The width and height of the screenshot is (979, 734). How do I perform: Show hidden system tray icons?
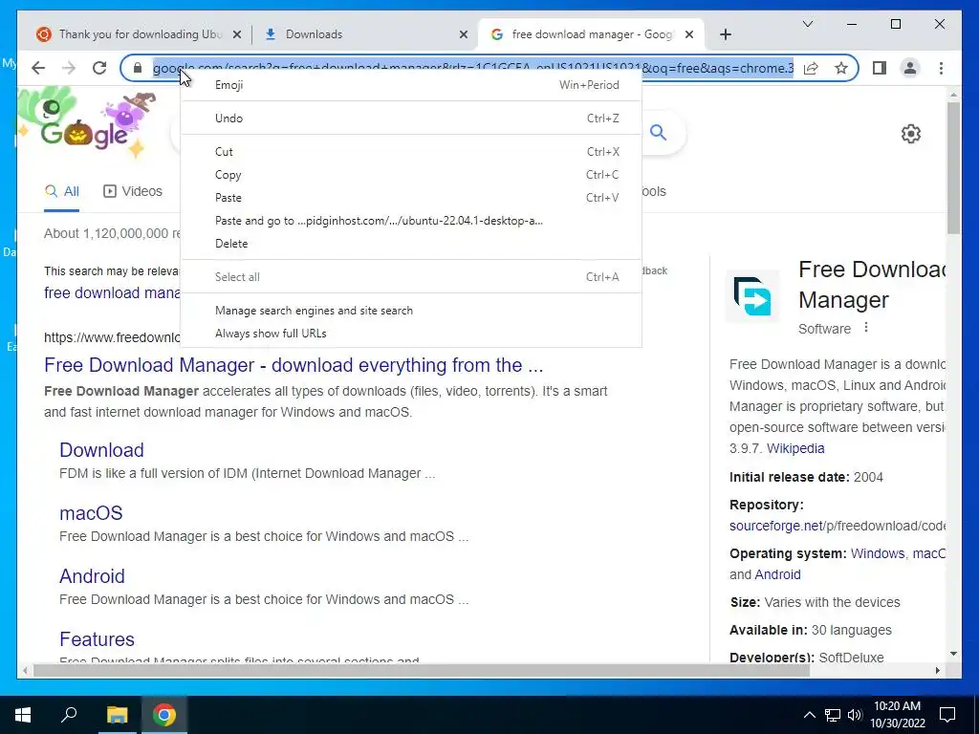(809, 715)
